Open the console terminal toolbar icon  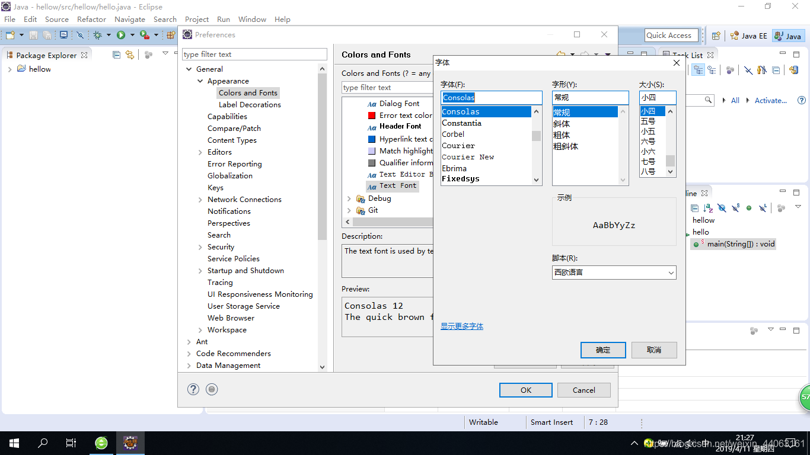click(x=64, y=35)
